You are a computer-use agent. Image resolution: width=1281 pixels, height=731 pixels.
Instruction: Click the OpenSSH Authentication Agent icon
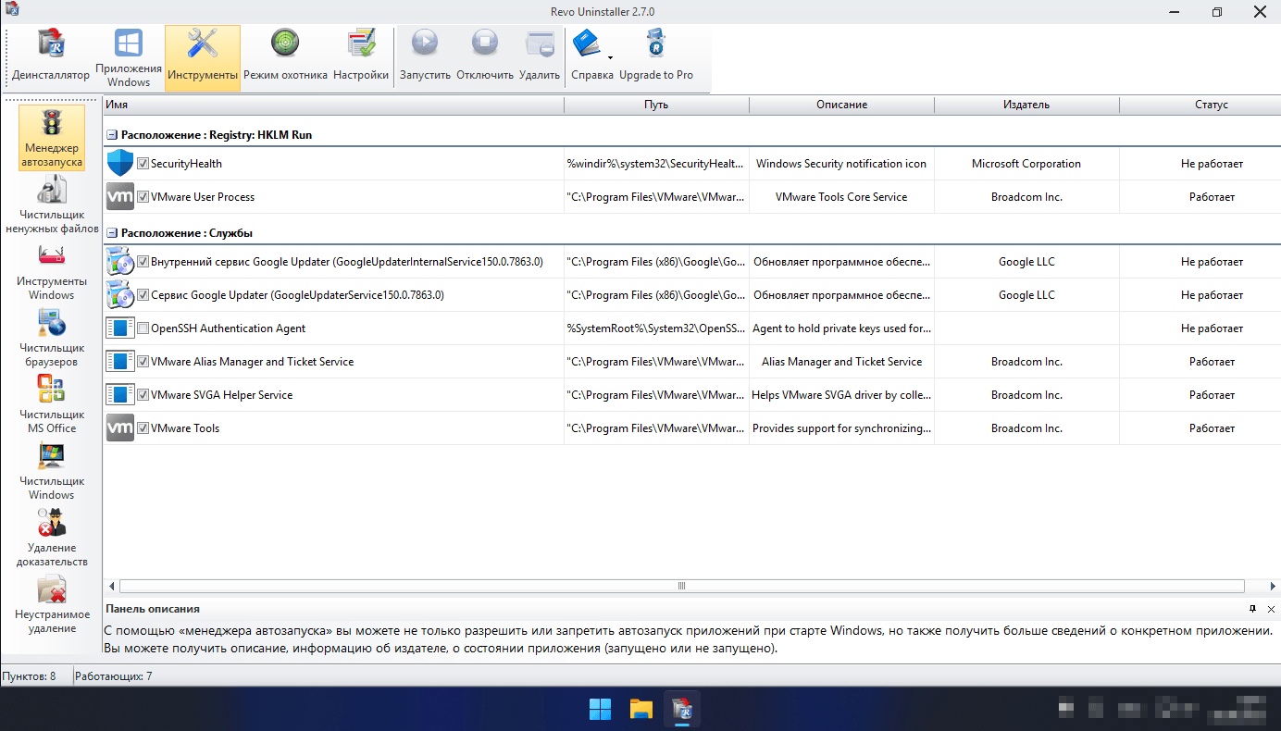tap(120, 328)
